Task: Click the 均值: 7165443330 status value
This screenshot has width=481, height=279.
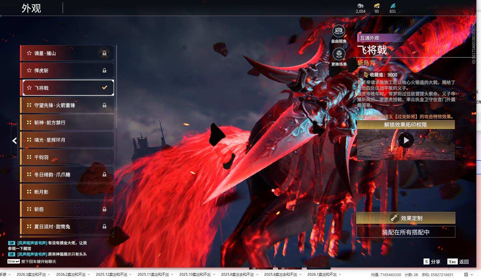Action: [x=386, y=275]
